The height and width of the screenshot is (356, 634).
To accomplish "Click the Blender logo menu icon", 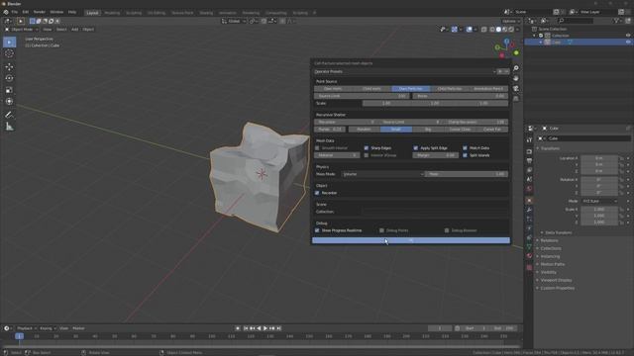I will pos(6,12).
